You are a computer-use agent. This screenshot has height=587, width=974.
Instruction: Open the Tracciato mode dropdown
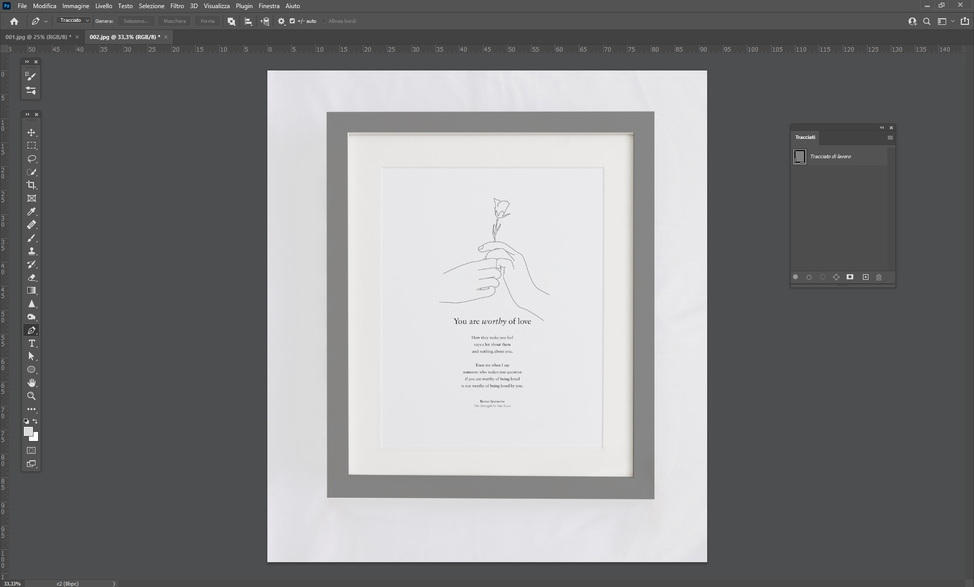pos(74,21)
